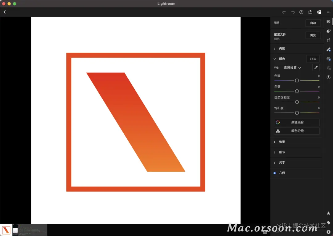Open 颜色混合 color mixer

point(297,122)
